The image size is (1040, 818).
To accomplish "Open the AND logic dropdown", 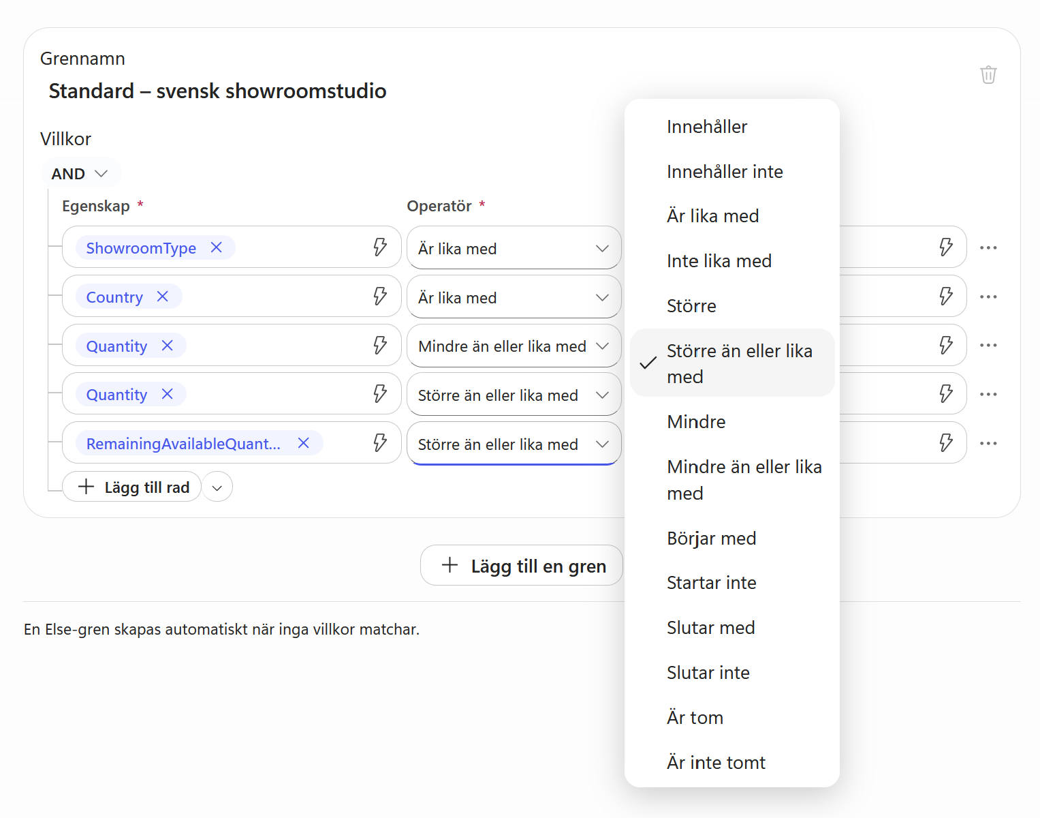I will 80,173.
